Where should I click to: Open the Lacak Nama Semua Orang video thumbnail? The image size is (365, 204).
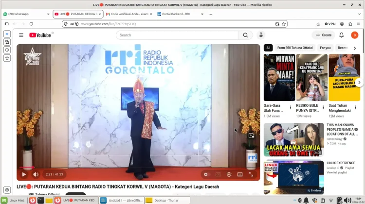[x=294, y=139]
